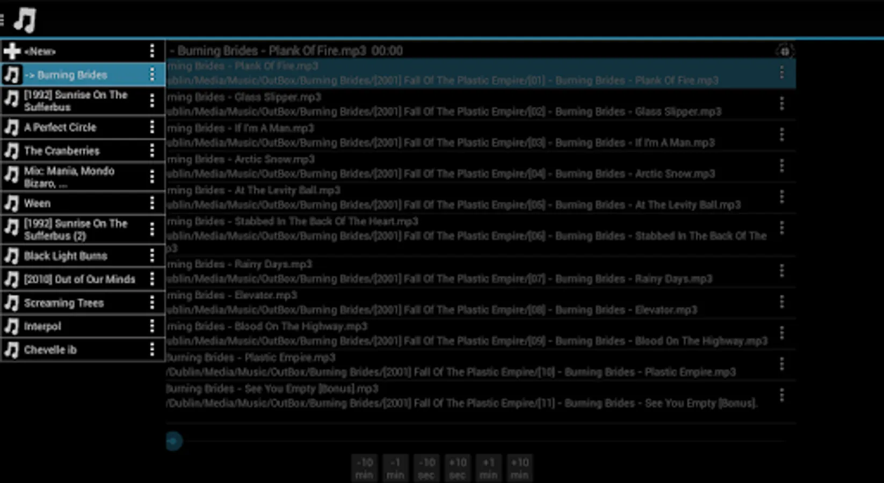Click the note icon beside Chevelle
884x483 pixels.
12,350
